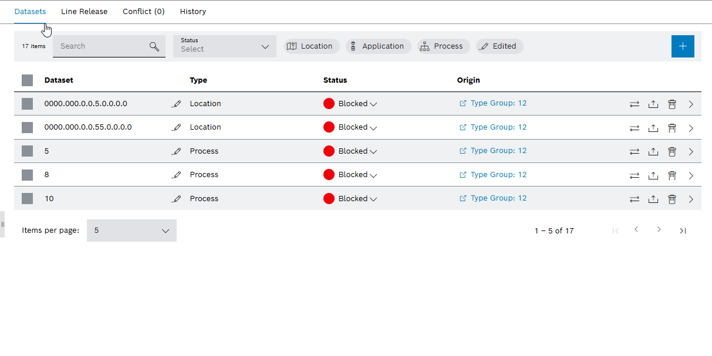This screenshot has width=712, height=356.
Task: Toggle the select-all checkbox in table header
Action: pos(27,80)
